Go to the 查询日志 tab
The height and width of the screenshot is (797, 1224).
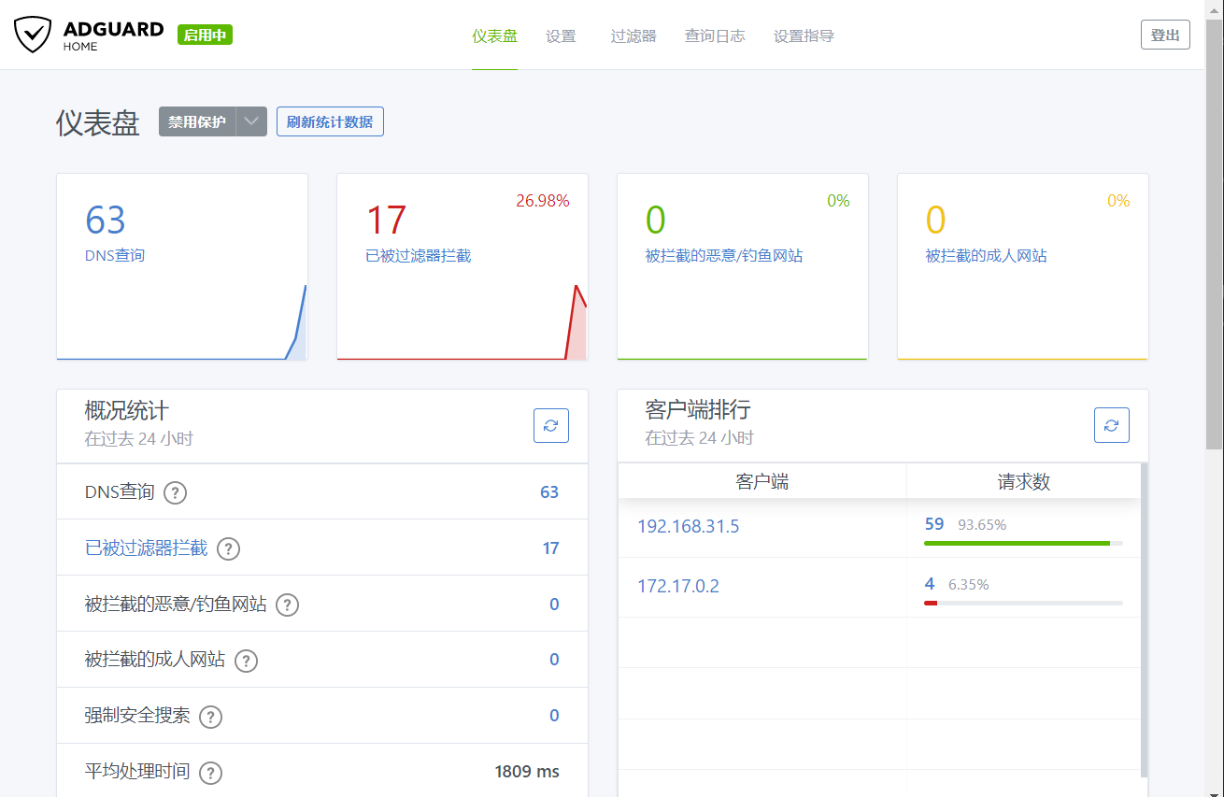pyautogui.click(x=715, y=36)
